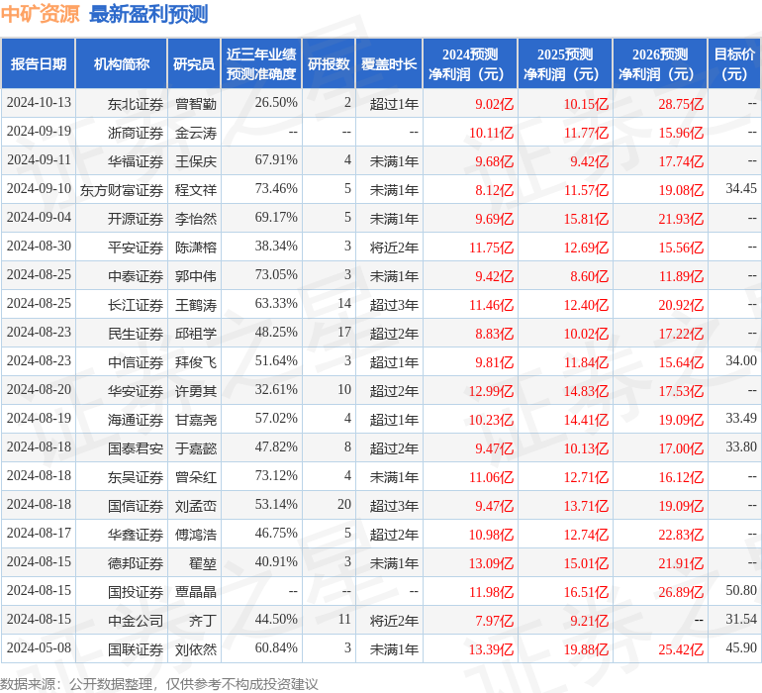Click the target price 50.80
The image size is (762, 693).
[741, 590]
